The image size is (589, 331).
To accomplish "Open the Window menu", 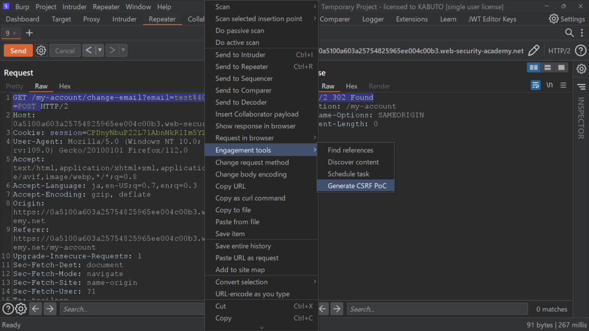I will click(138, 7).
